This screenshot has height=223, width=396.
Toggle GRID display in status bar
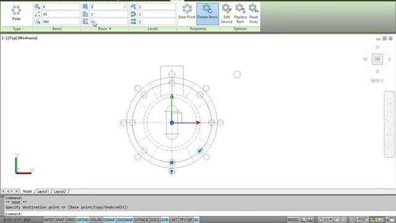click(71, 220)
